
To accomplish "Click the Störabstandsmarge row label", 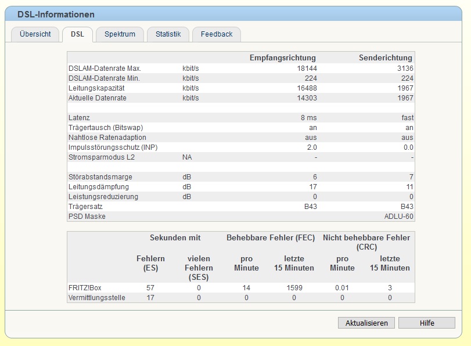I will coord(100,177).
